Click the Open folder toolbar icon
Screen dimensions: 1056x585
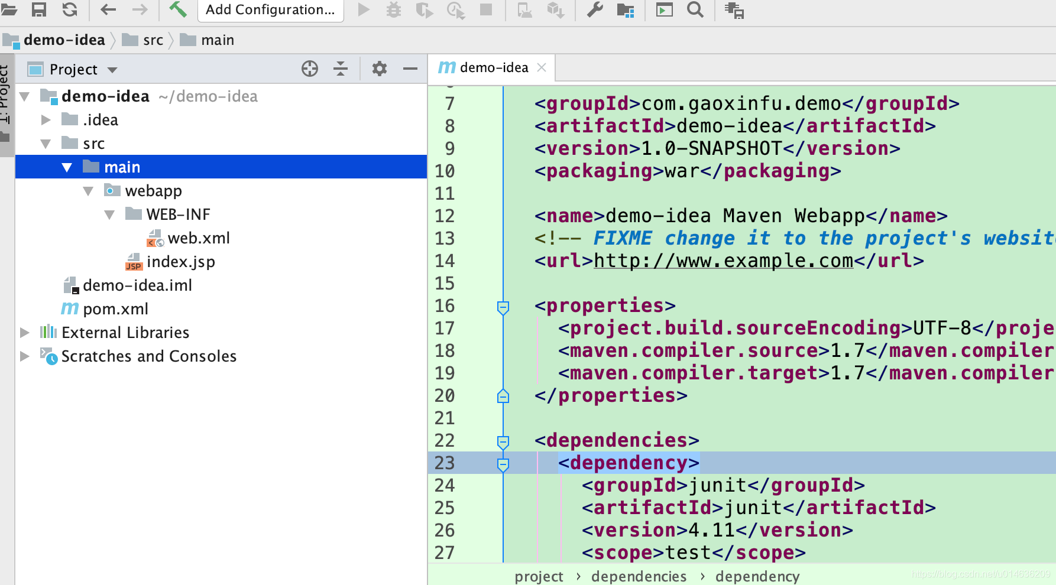[9, 9]
